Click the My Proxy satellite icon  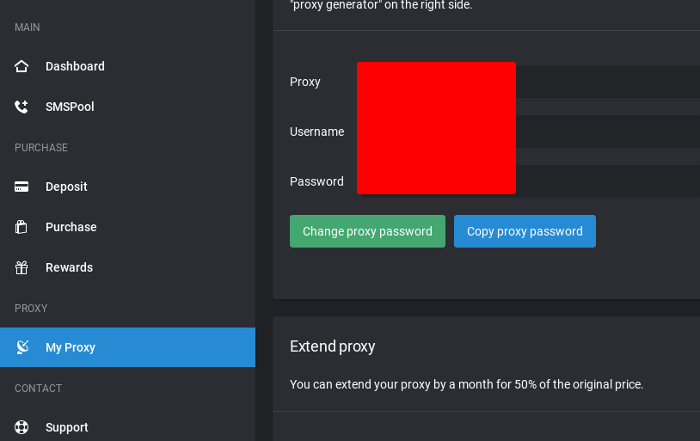(22, 347)
